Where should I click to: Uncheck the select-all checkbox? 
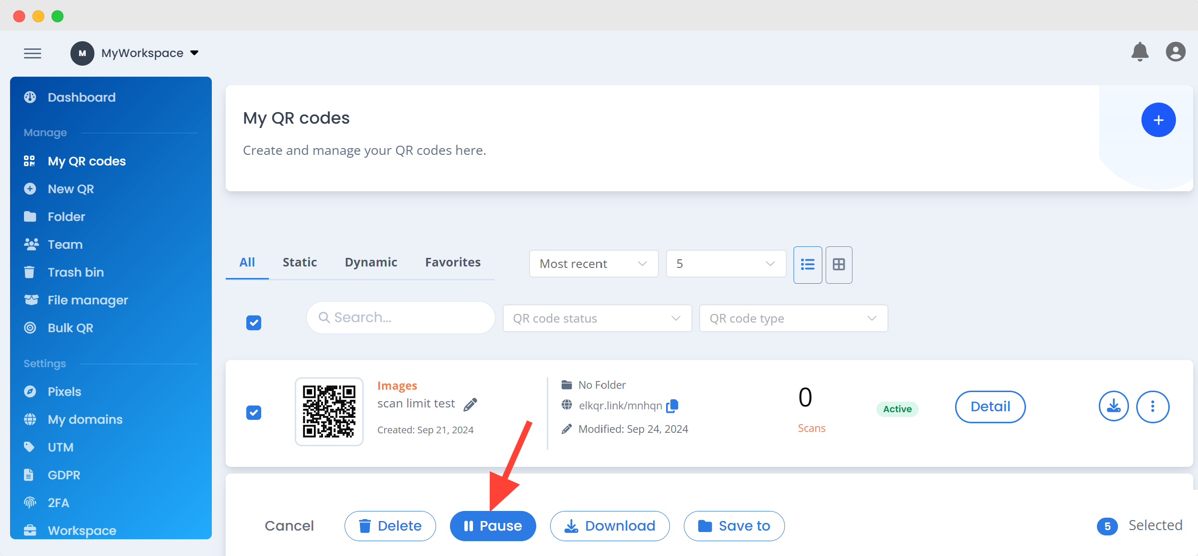coord(253,323)
